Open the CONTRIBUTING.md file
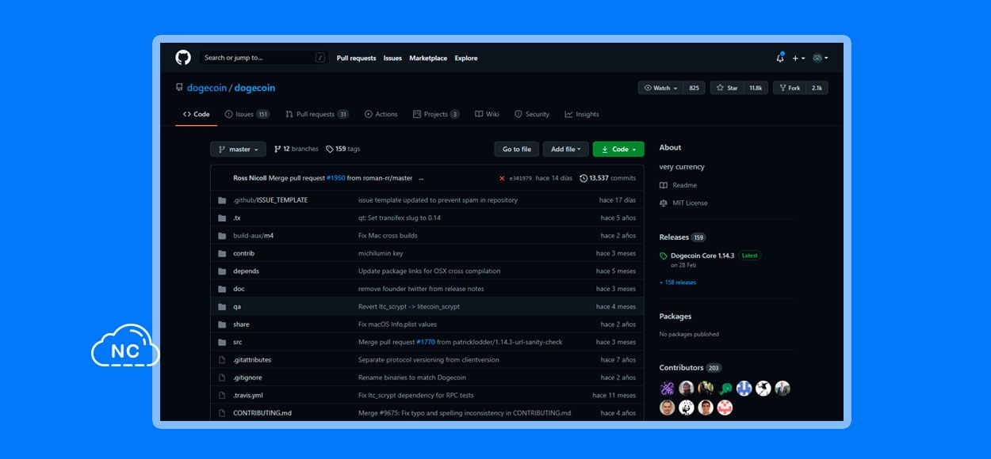The height and width of the screenshot is (459, 991). 262,413
